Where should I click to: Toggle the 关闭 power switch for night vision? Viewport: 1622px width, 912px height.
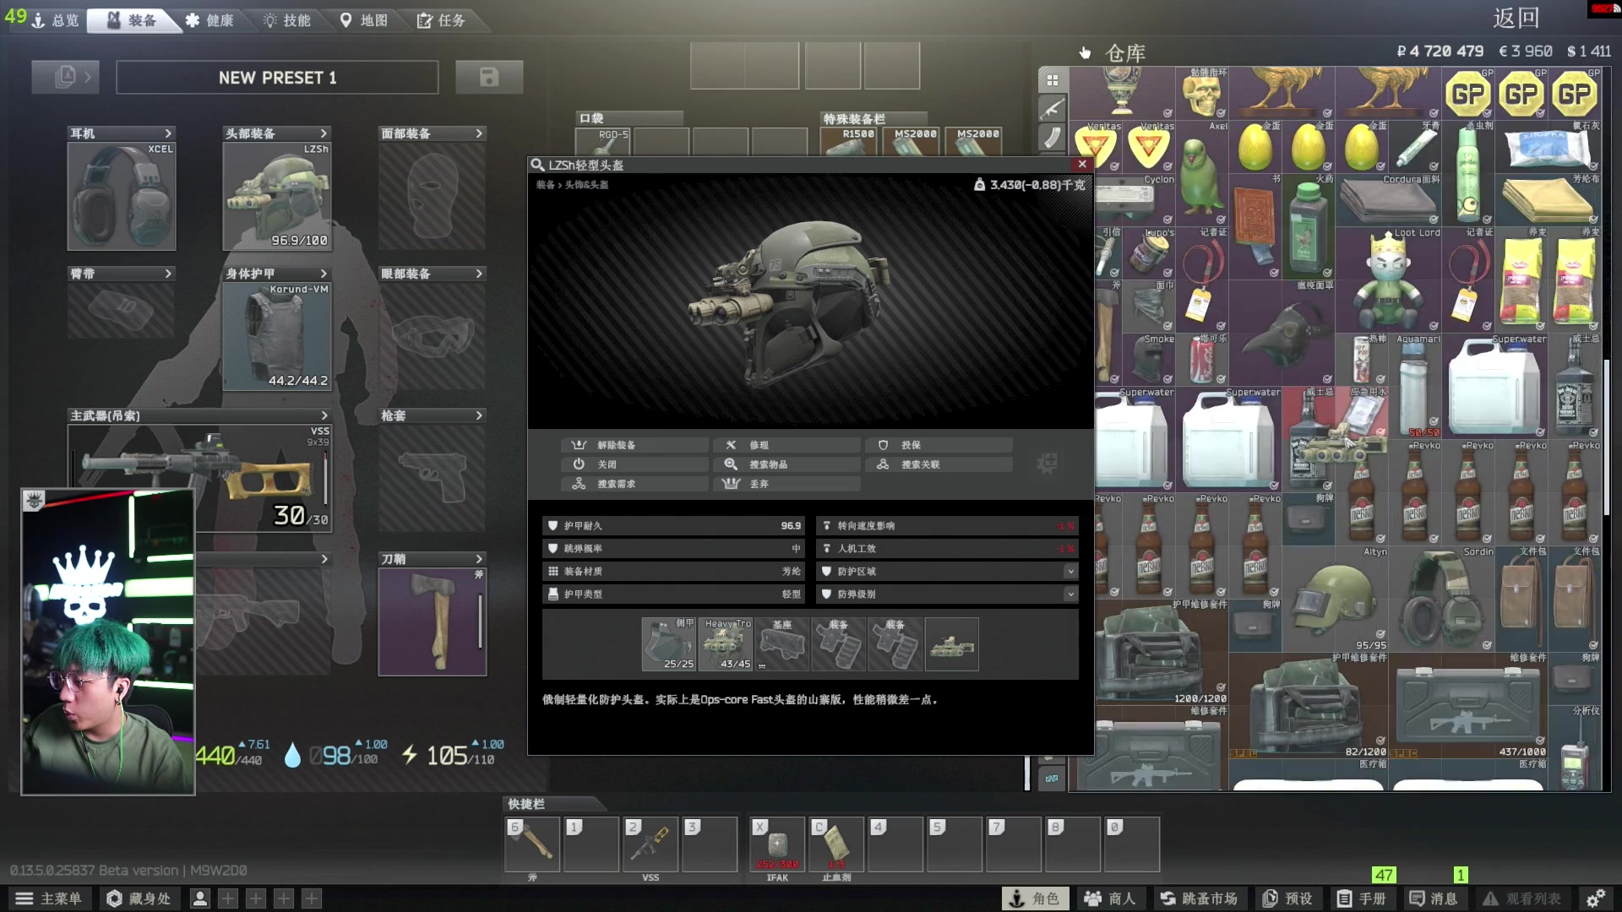coord(634,464)
